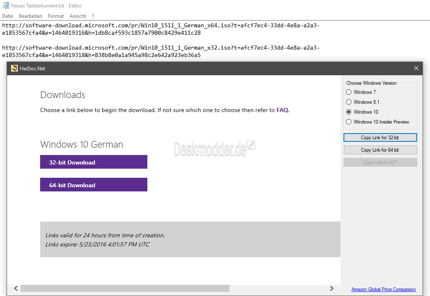
Task: Click the HeiDoc.Net app icon
Action: point(14,68)
